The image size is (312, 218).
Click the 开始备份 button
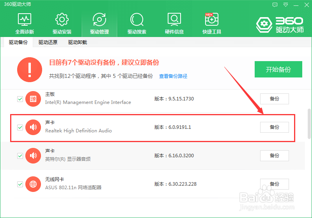coord(278,69)
